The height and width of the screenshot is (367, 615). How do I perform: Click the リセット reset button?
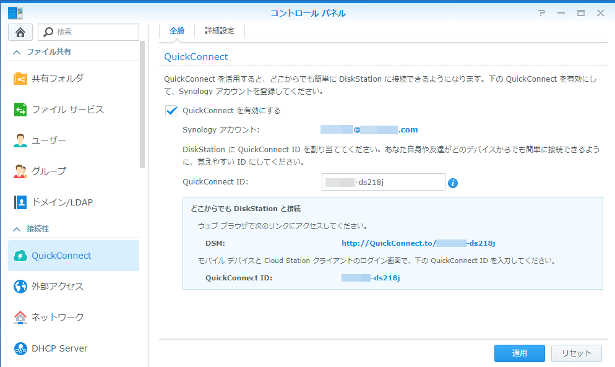click(577, 353)
